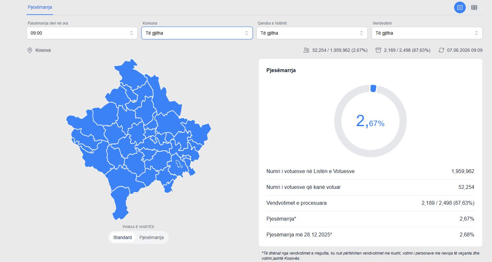Open the Pjesëmarrja tab
This screenshot has height=262, width=492.
[40, 7]
